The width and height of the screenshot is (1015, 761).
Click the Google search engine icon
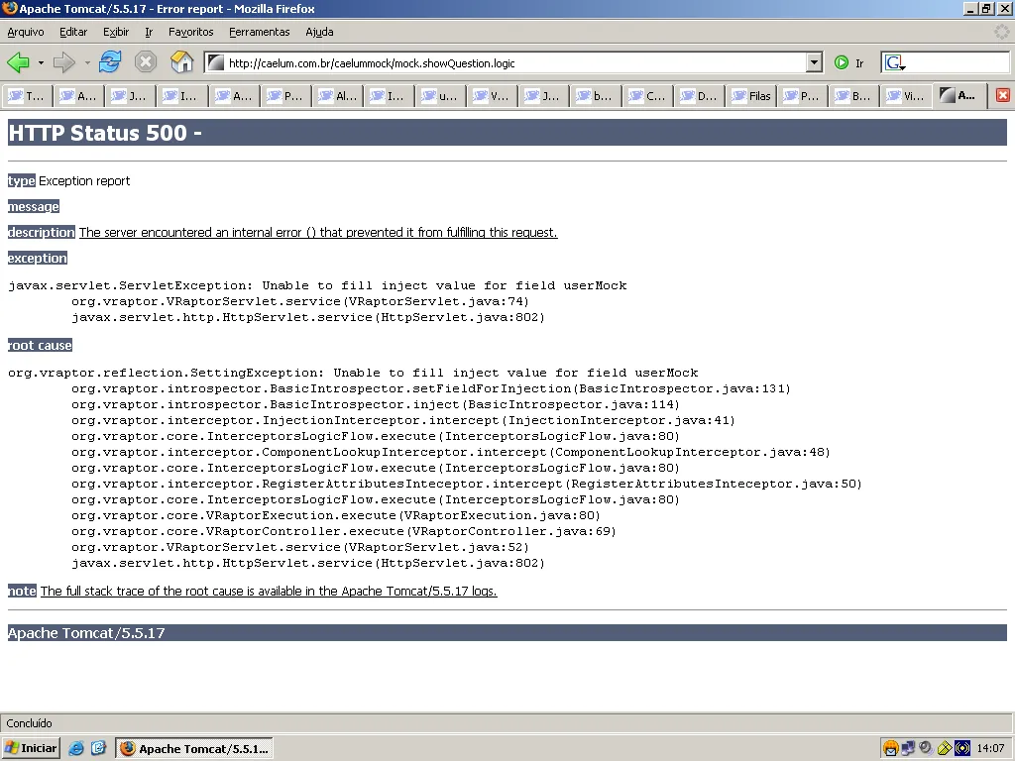[895, 62]
